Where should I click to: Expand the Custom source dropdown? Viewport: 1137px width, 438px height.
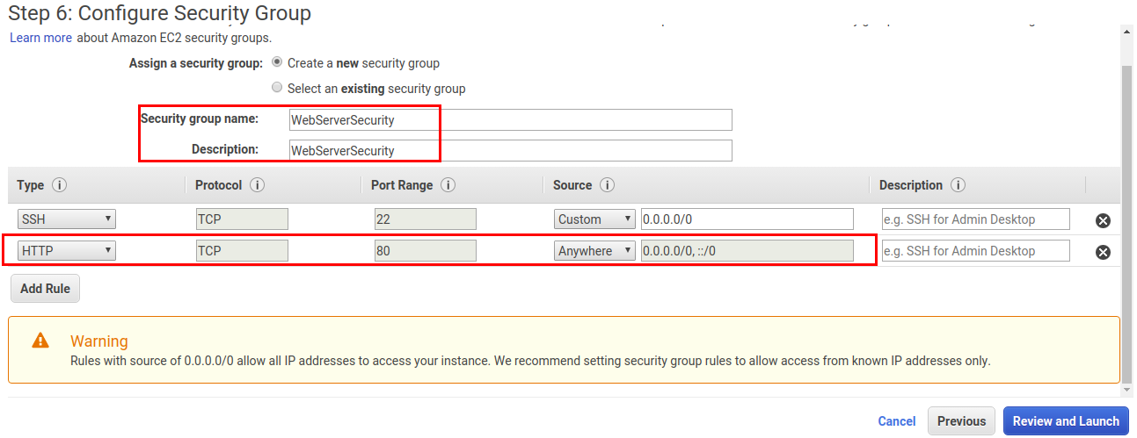click(x=594, y=219)
